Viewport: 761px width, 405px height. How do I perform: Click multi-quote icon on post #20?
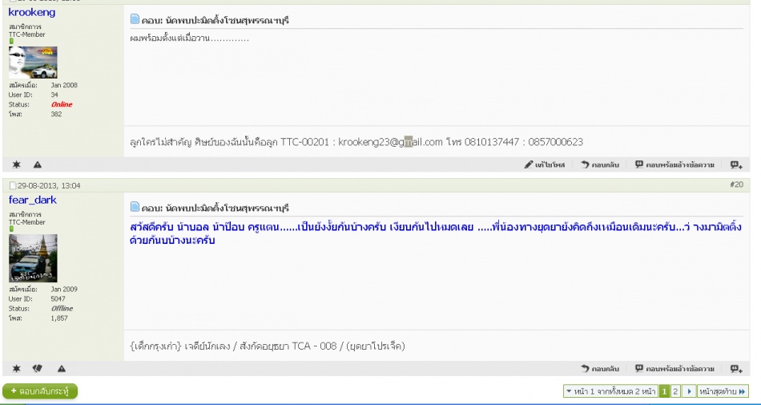pyautogui.click(x=735, y=368)
